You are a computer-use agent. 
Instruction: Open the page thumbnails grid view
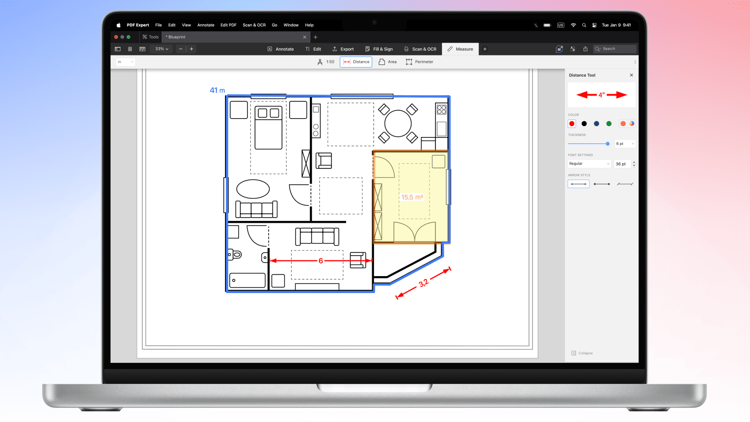130,49
